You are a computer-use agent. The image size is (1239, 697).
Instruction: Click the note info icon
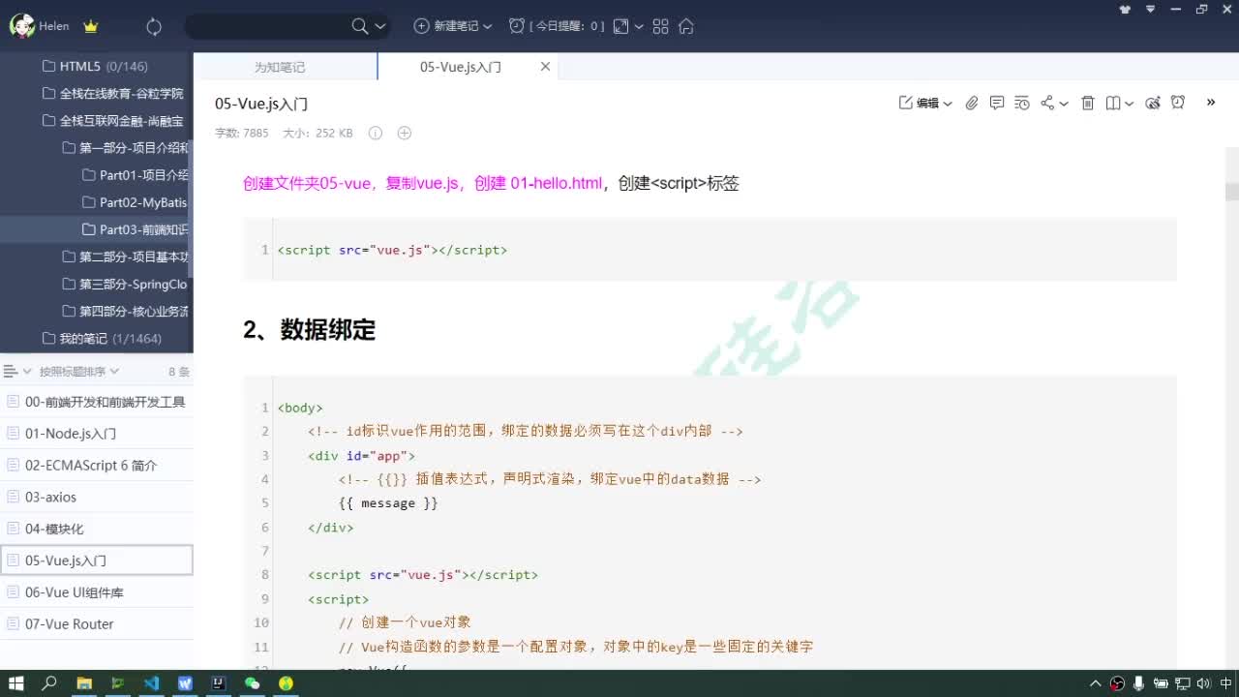376,133
